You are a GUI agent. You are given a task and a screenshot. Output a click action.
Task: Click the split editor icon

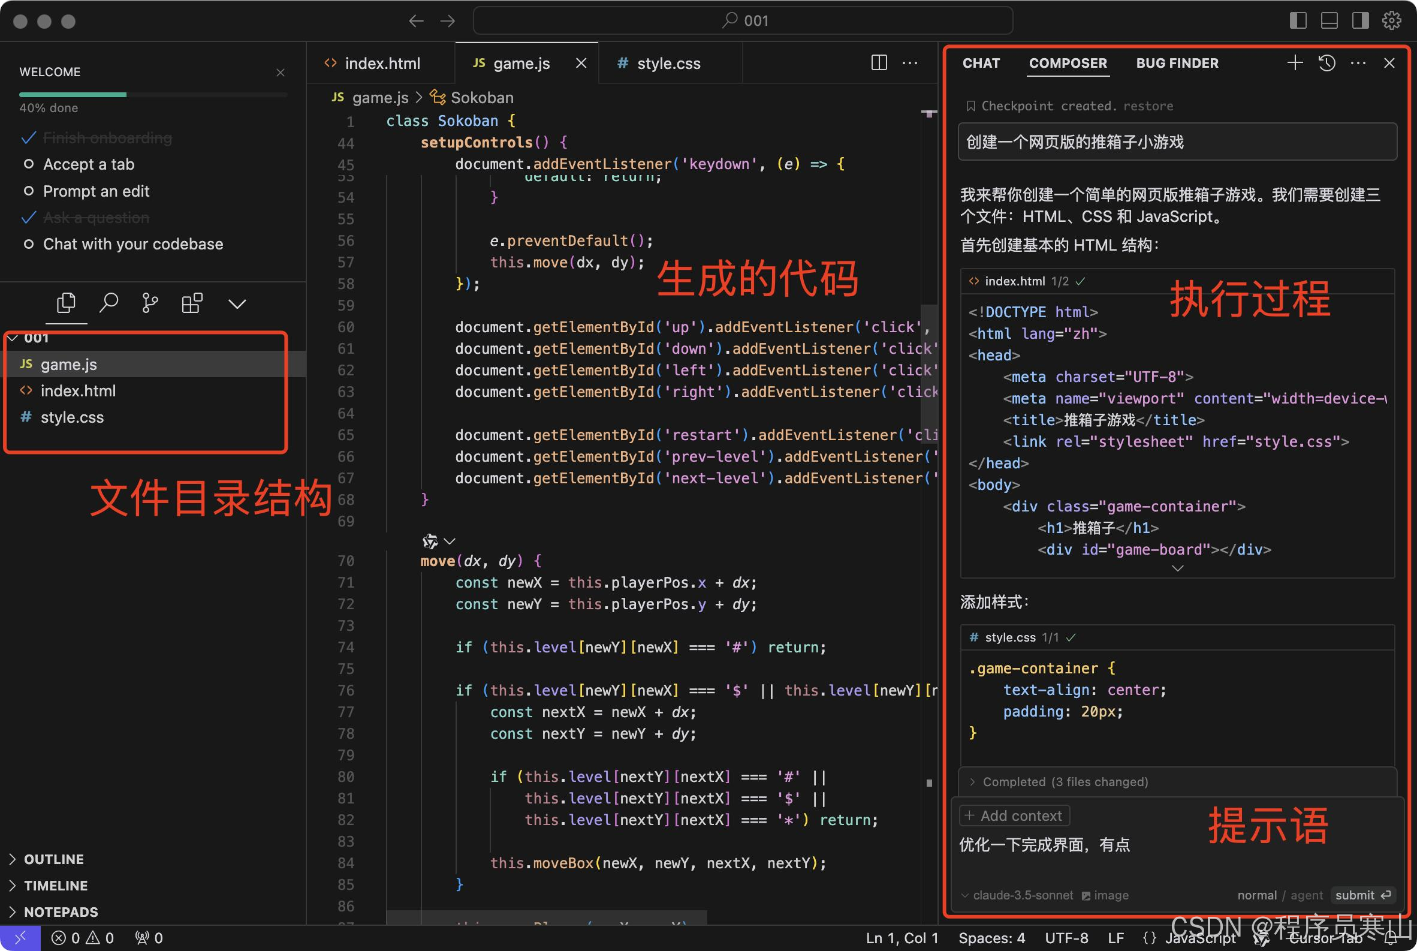click(x=879, y=62)
